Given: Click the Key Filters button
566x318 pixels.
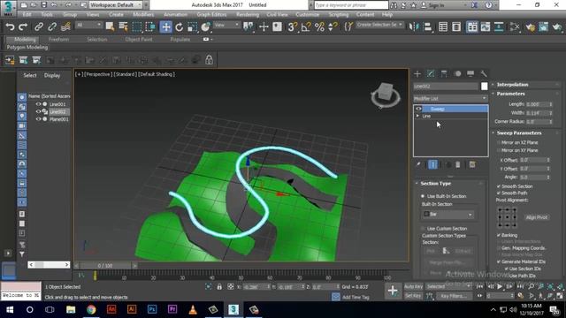Looking at the screenshot, I should tap(454, 296).
